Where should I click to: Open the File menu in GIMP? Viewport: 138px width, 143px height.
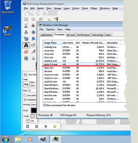[26, 8]
